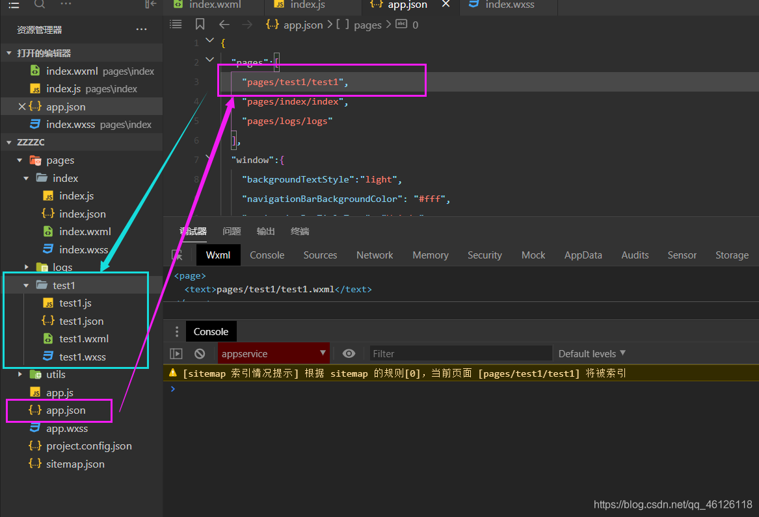Toggle the console sidebar panel icon

176,354
